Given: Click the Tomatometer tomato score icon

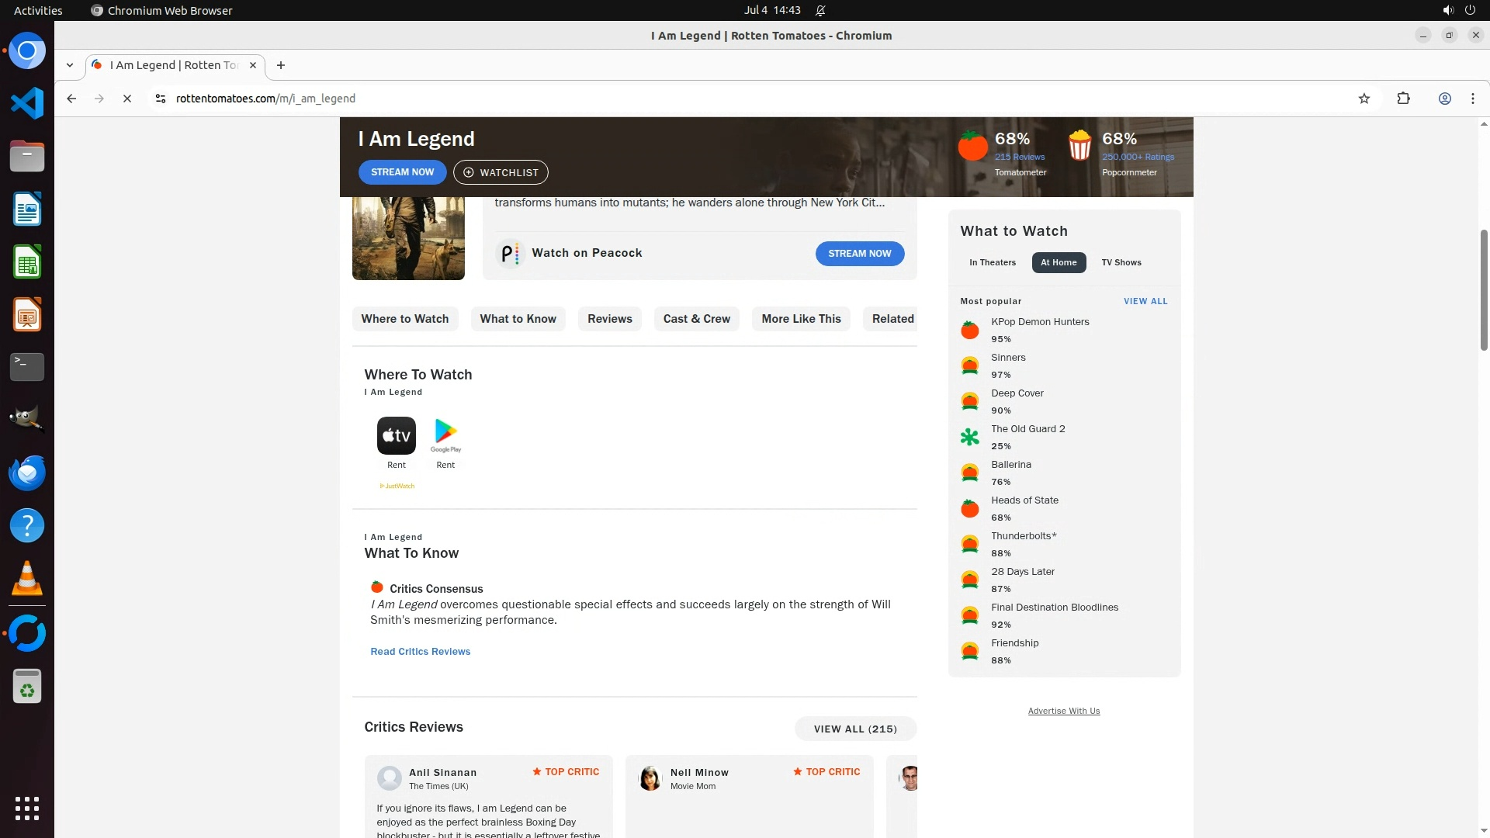Looking at the screenshot, I should pos(972,146).
